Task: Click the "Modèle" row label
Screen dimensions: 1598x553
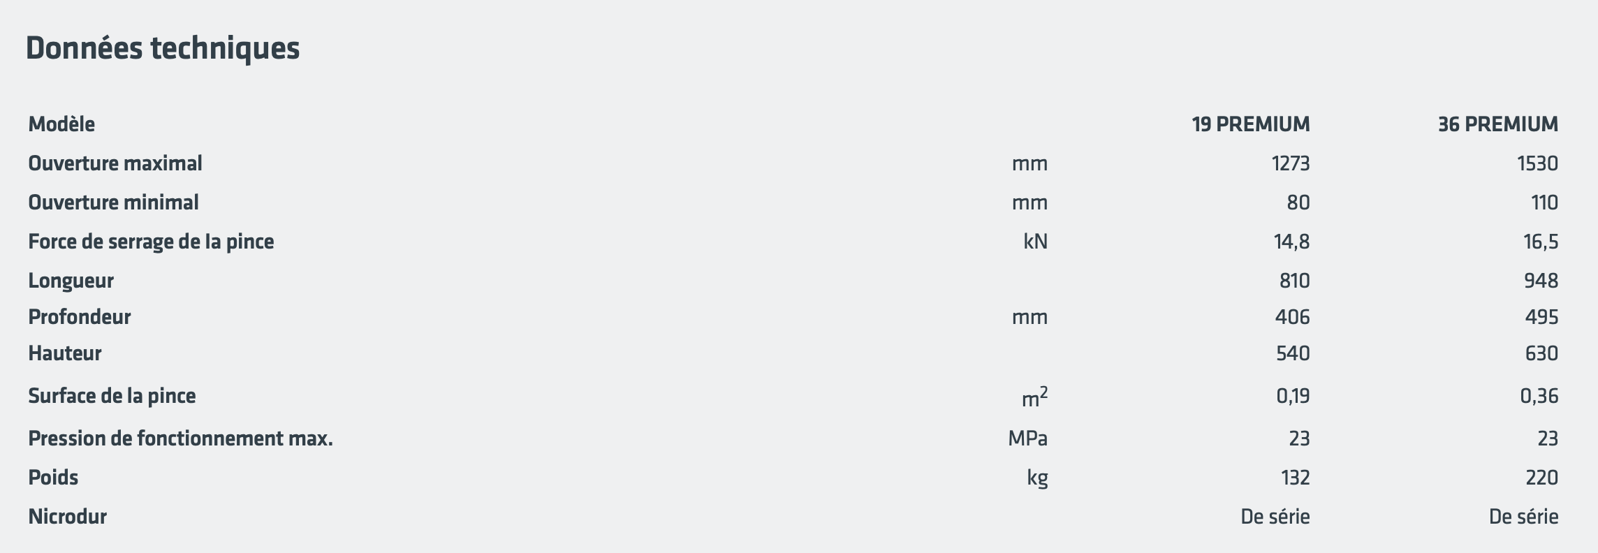Action: click(x=61, y=124)
